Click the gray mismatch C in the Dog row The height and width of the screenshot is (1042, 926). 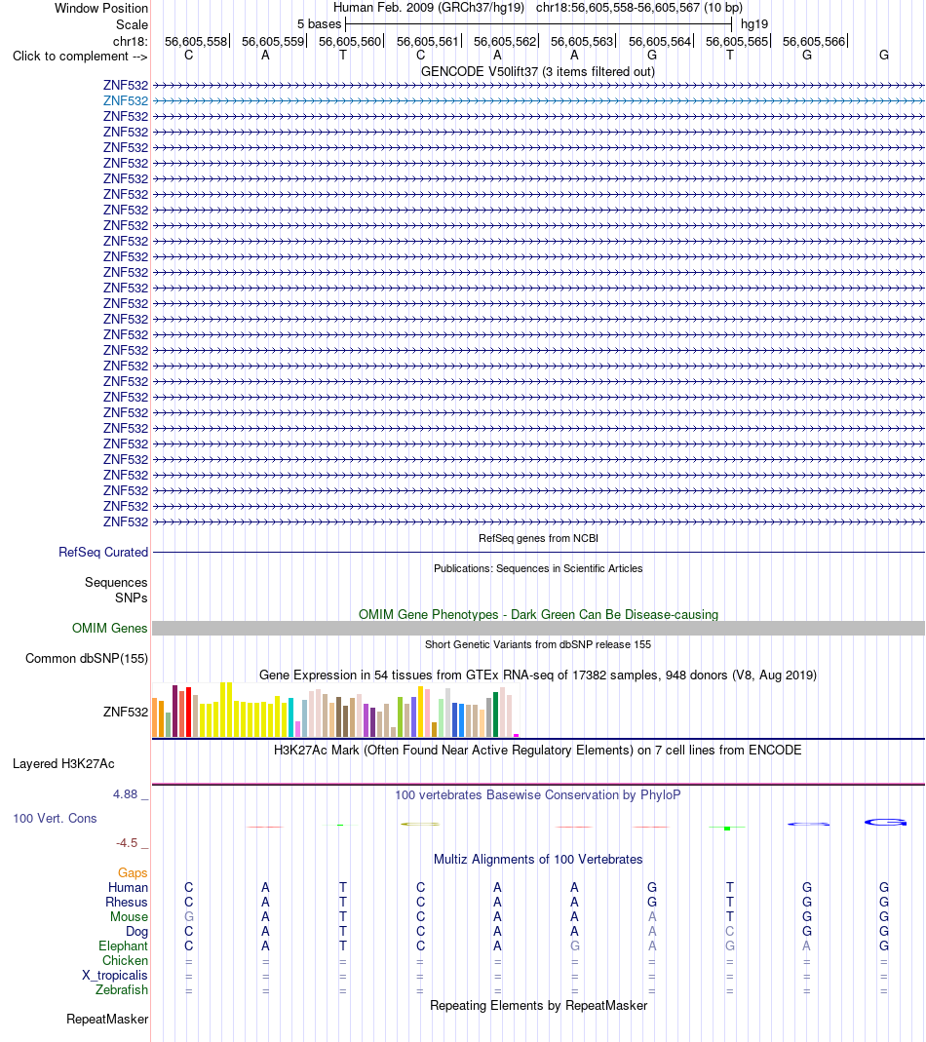(x=730, y=932)
